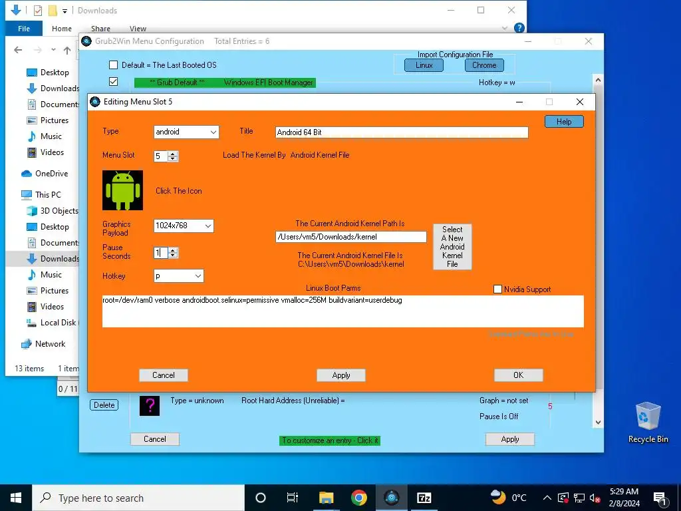Open 7-Zip from the taskbar
The height and width of the screenshot is (511, 681).
point(424,498)
